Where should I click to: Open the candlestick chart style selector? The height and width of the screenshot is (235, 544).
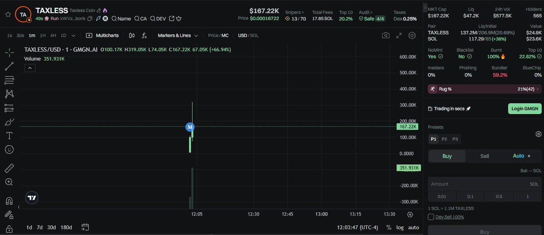(x=131, y=35)
